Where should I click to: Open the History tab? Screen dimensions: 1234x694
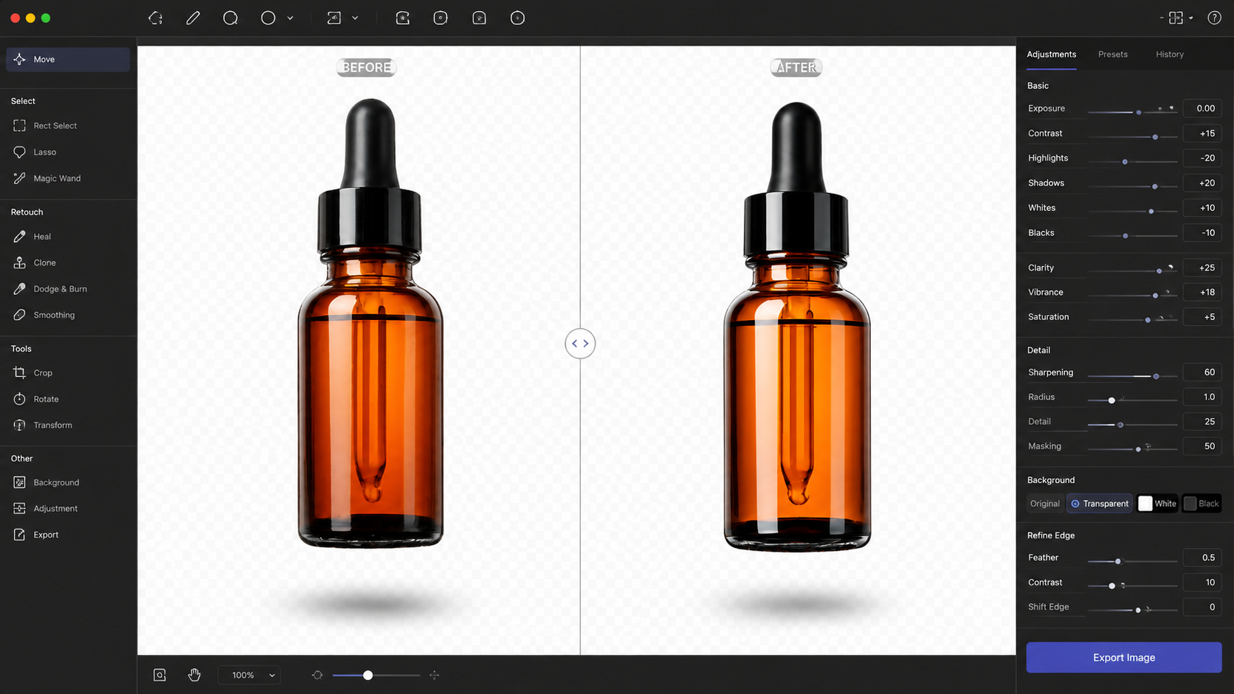[1169, 55]
